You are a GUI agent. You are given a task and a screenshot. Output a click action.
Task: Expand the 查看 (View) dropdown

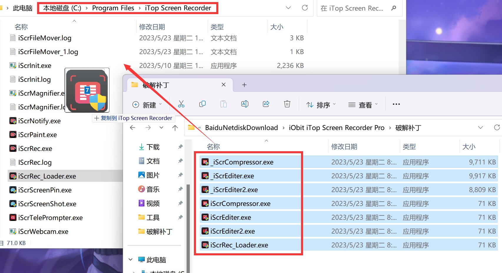363,105
